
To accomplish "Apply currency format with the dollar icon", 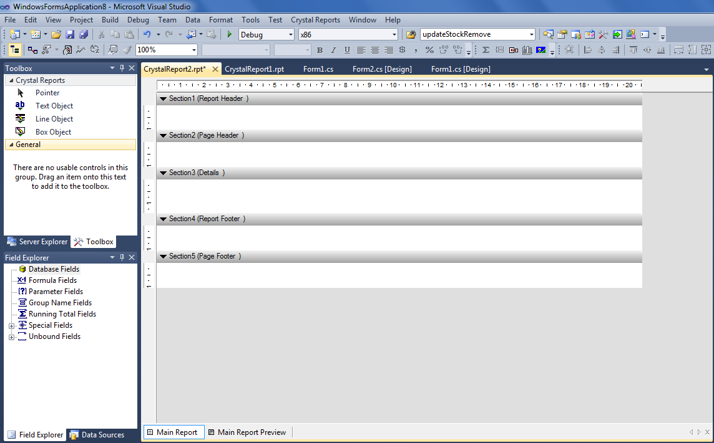I will coord(403,49).
